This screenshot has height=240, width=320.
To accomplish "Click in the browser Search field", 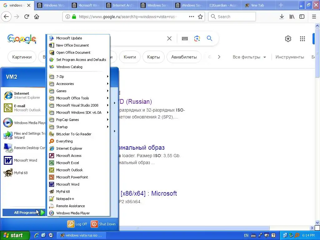I will click(x=232, y=17).
